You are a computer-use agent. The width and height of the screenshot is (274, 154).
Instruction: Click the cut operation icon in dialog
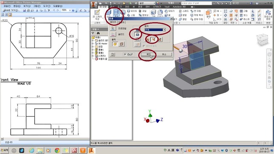137,34
